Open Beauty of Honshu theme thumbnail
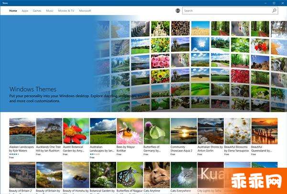287x194 pixels. tap(76, 175)
